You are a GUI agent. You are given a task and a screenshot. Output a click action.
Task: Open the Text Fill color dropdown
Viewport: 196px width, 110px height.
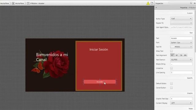(181, 47)
